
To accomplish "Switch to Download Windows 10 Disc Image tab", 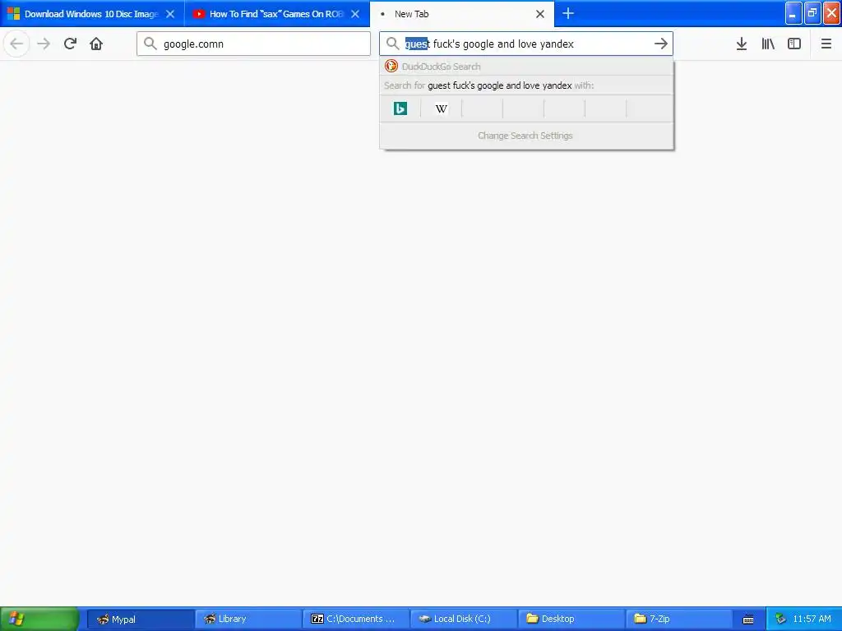I will tap(91, 14).
